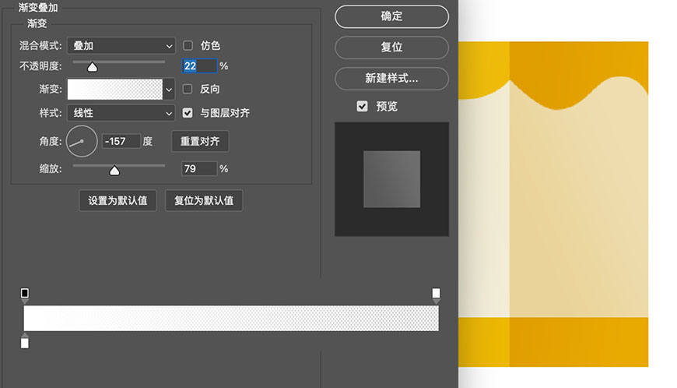Viewport: 677px width, 388px height.
Task: Select the bottom-left white color stop
Action: [x=25, y=342]
